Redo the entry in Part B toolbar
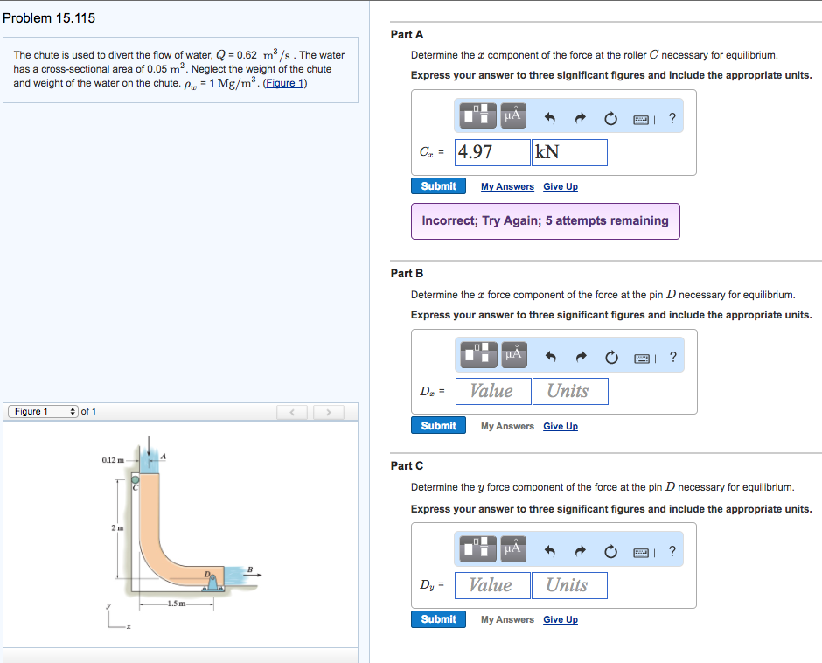This screenshot has width=822, height=663. (579, 356)
